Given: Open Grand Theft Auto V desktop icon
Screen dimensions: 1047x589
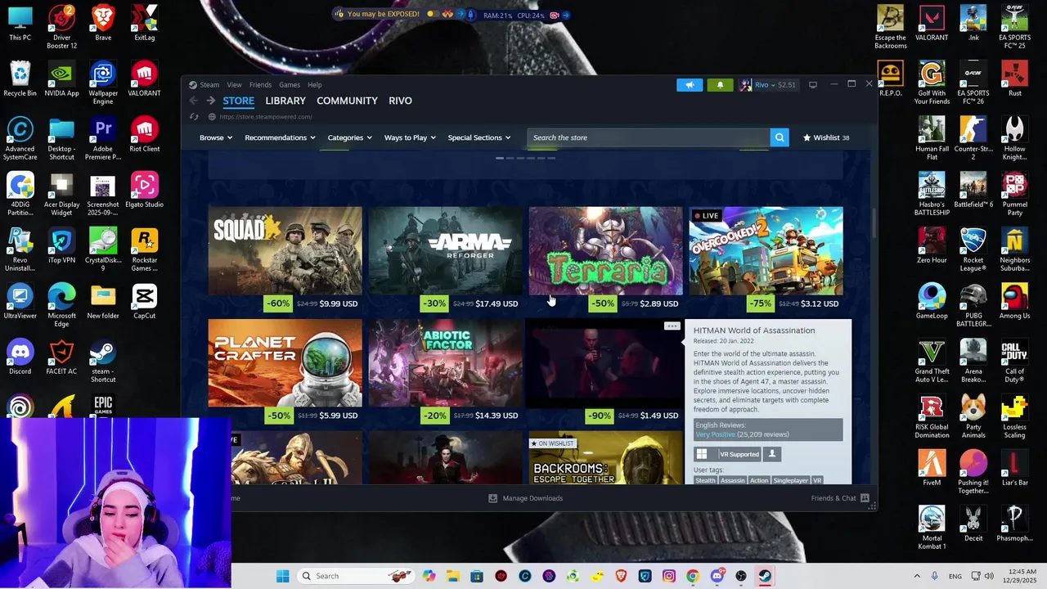Looking at the screenshot, I should pyautogui.click(x=932, y=361).
